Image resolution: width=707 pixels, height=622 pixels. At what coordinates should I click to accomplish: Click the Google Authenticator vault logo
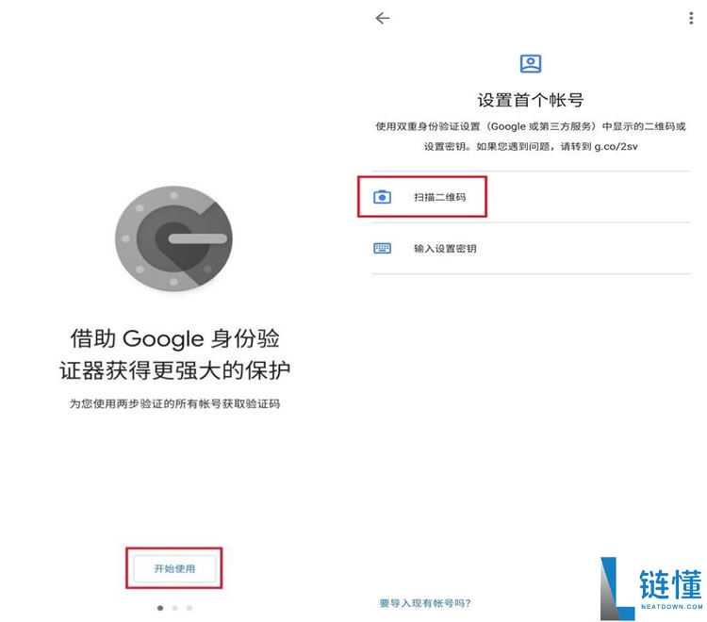click(174, 238)
